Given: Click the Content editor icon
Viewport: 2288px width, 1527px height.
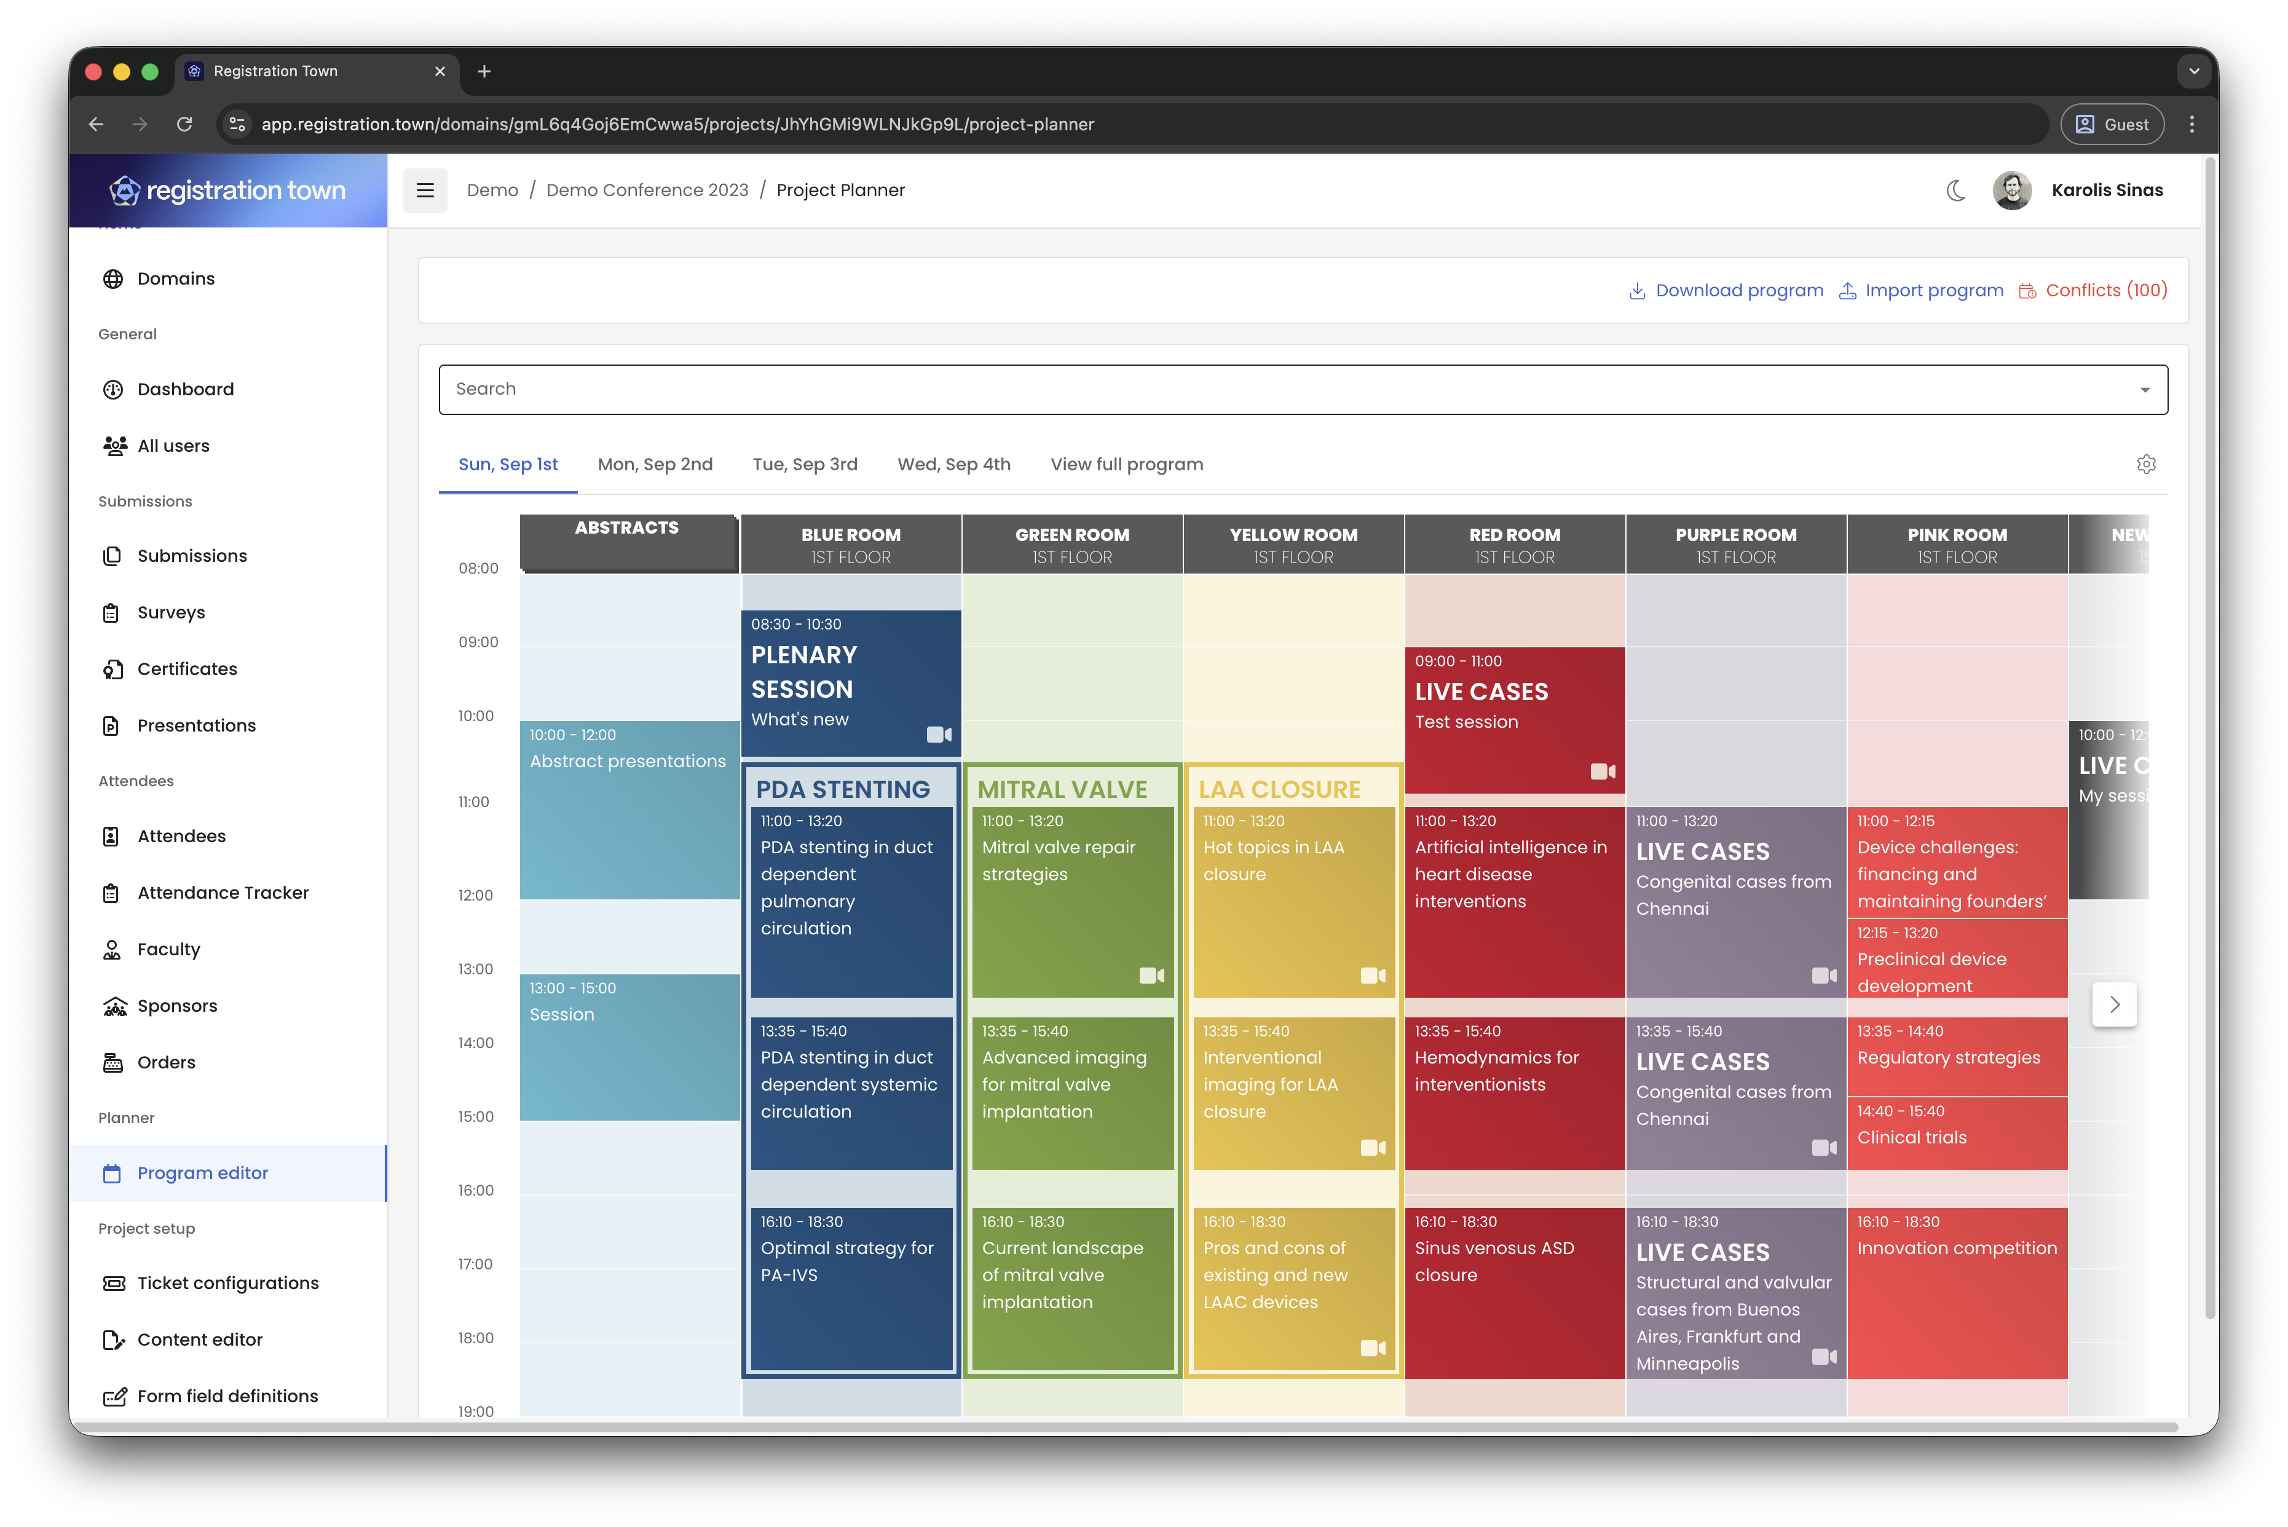Looking at the screenshot, I should coord(114,1340).
